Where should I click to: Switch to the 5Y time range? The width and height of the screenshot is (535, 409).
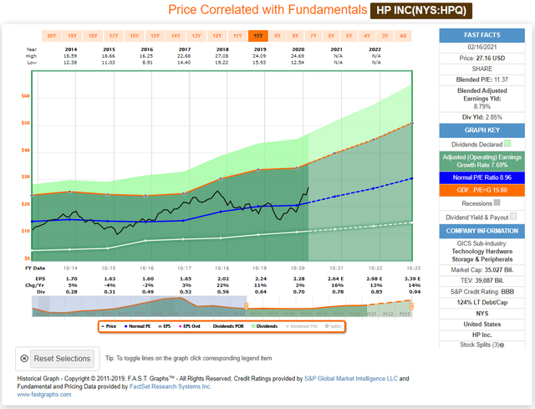tap(349, 36)
